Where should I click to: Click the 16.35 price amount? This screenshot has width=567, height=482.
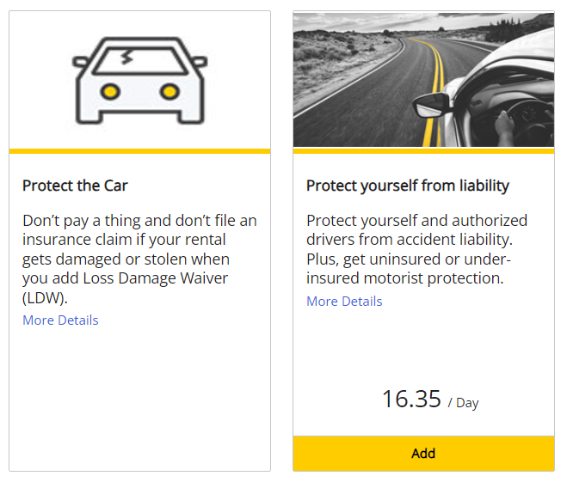tap(411, 400)
